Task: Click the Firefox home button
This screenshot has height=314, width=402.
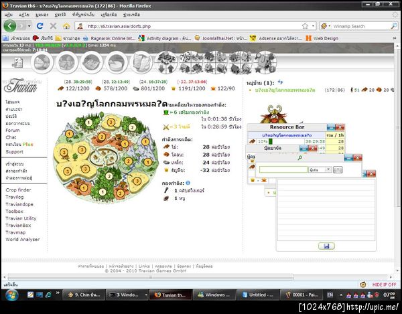Action: pos(66,26)
